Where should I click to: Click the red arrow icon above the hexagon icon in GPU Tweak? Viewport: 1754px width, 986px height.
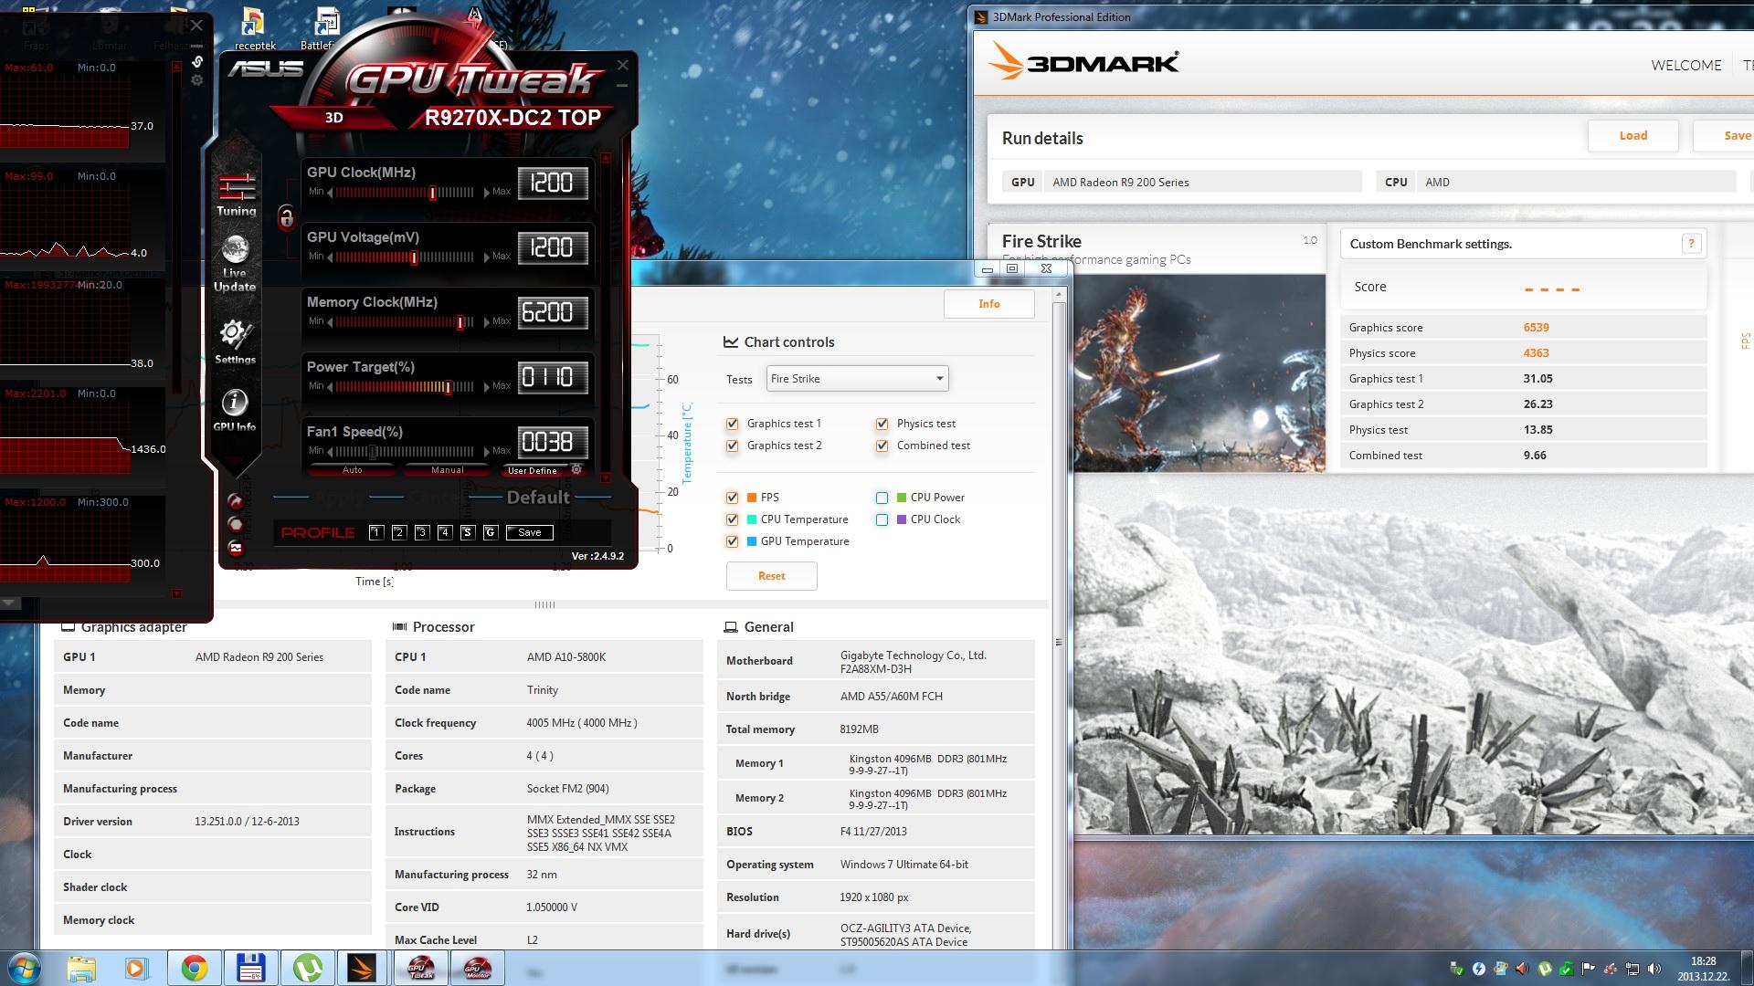[x=236, y=501]
